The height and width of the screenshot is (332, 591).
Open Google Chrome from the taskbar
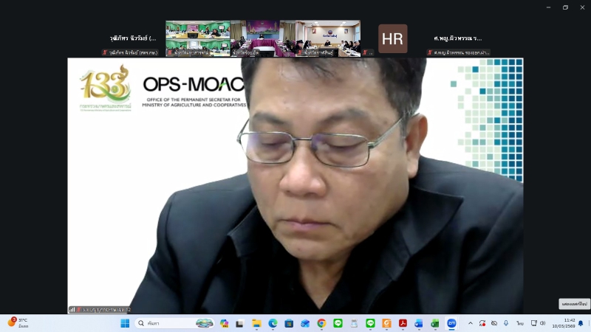pos(321,323)
